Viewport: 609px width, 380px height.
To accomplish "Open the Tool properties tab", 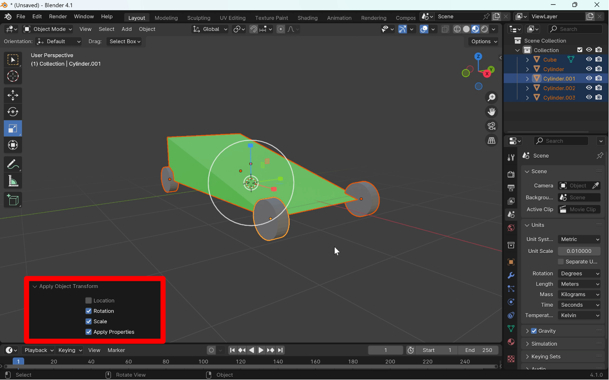I will (x=511, y=158).
